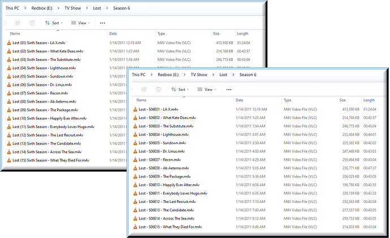Click VLC icon of Lost - S06E11 - Everybody Loves Hugo

coord(135,193)
